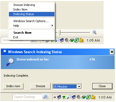This screenshot has width=116, height=102.
Task: Click green circular eye icon in 1:03 AM tray
Action: click(88, 97)
